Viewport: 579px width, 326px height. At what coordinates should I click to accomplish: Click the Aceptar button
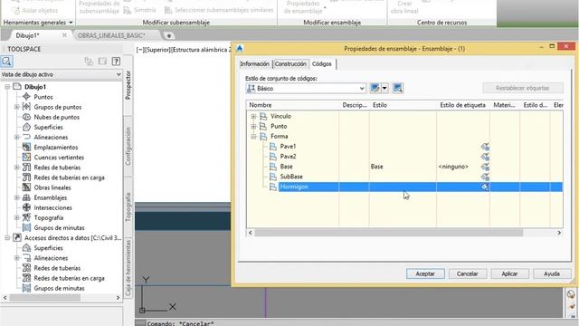click(425, 273)
